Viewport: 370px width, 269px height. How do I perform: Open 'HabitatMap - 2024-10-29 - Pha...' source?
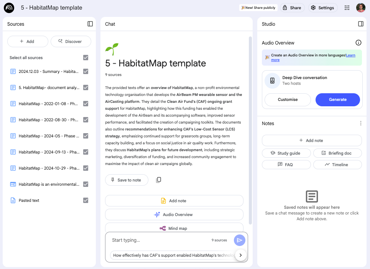point(49,168)
